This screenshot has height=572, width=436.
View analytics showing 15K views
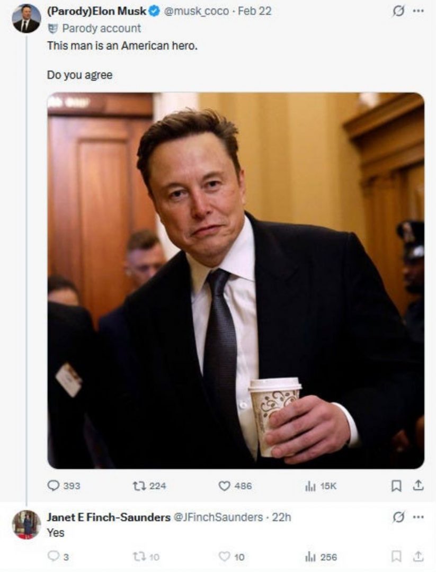point(310,486)
